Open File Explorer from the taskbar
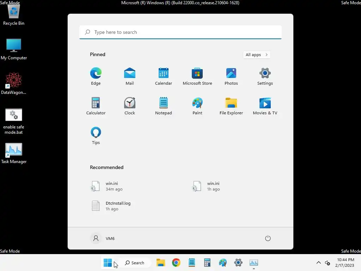This screenshot has width=361, height=271. point(161,263)
